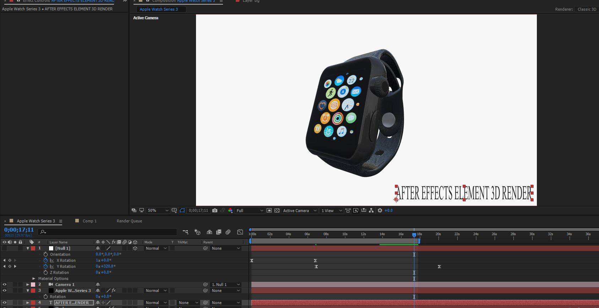Click the X Rotation stopwatch

[x=45, y=260]
